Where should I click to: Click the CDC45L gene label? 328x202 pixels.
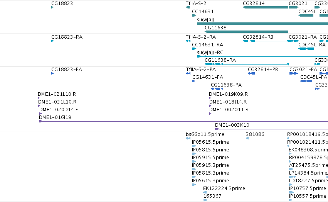click(x=307, y=12)
